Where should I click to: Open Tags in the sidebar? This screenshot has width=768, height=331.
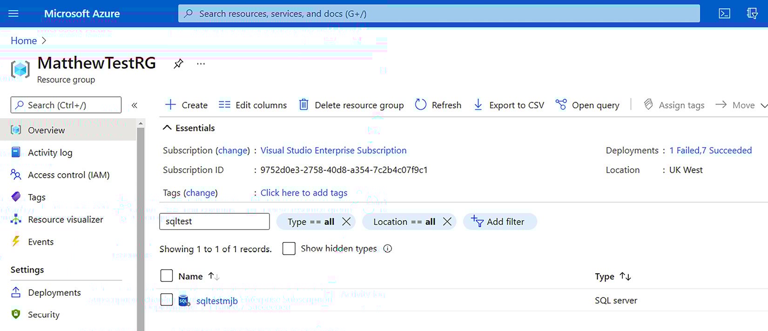[x=68, y=197]
